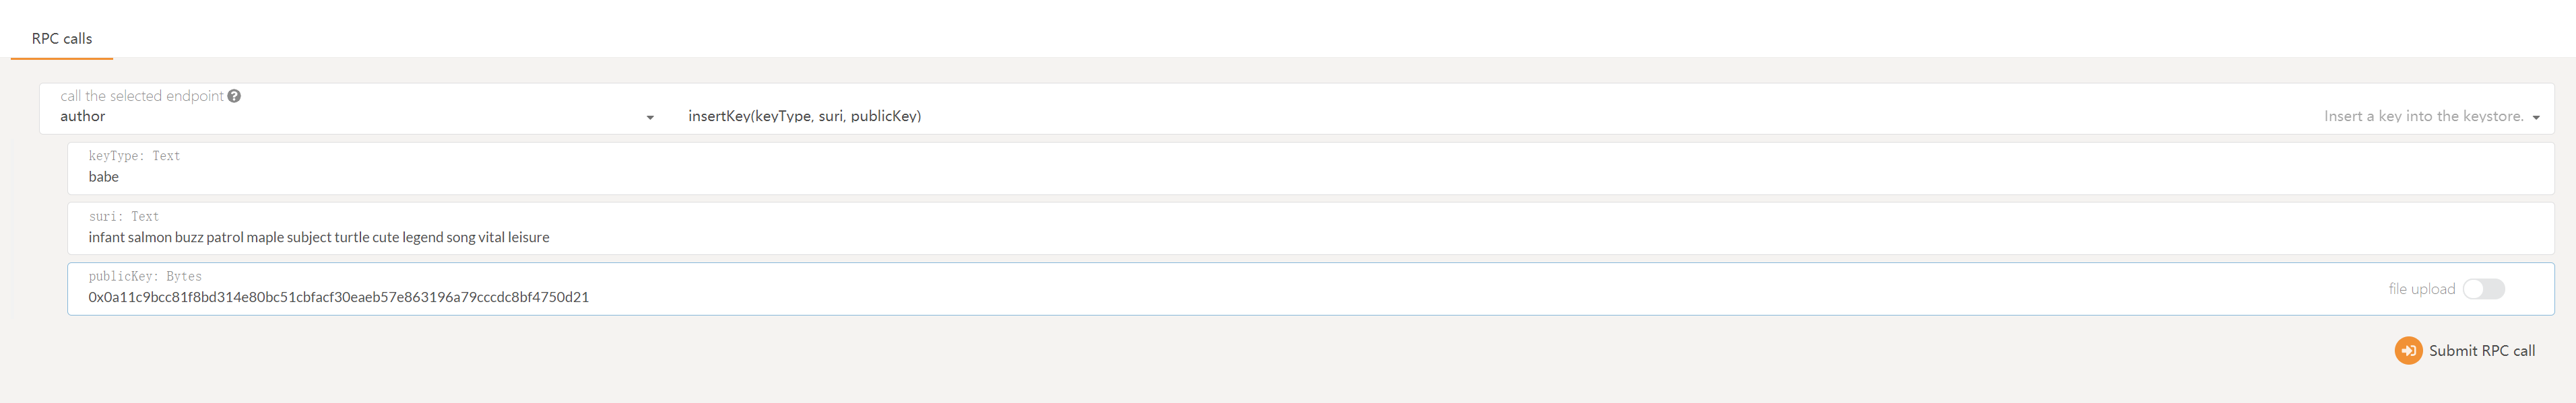2576x403 pixels.
Task: Open the insertKey method dropdown arrow
Action: (x=2536, y=118)
